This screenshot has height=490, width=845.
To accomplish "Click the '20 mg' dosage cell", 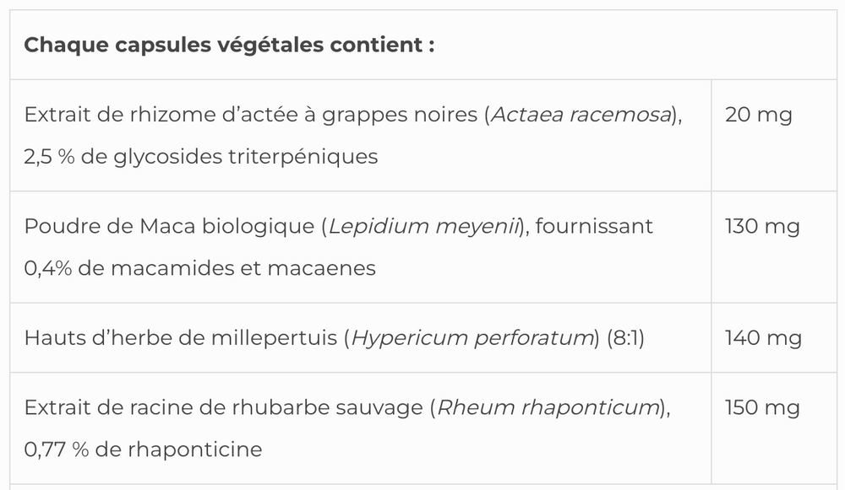I will point(758,115).
